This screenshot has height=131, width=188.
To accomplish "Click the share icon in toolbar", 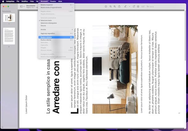I will [119, 6].
